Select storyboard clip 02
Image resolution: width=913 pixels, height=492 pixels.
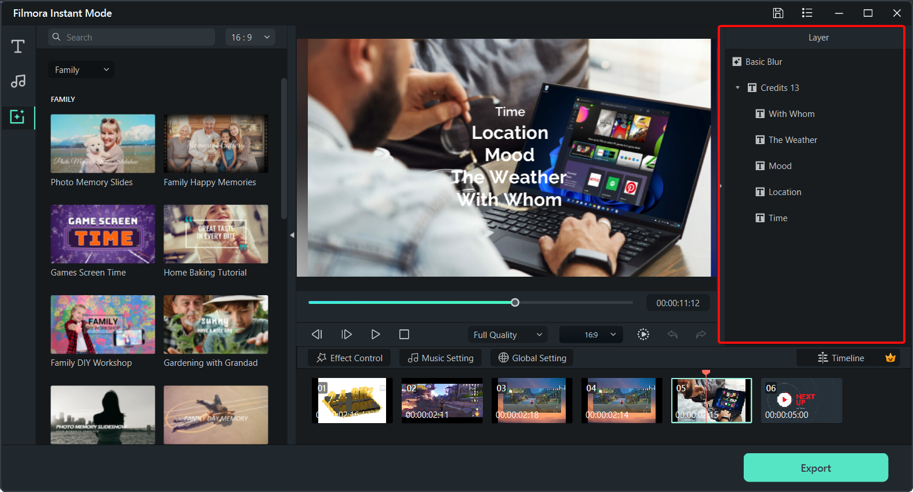pos(442,401)
